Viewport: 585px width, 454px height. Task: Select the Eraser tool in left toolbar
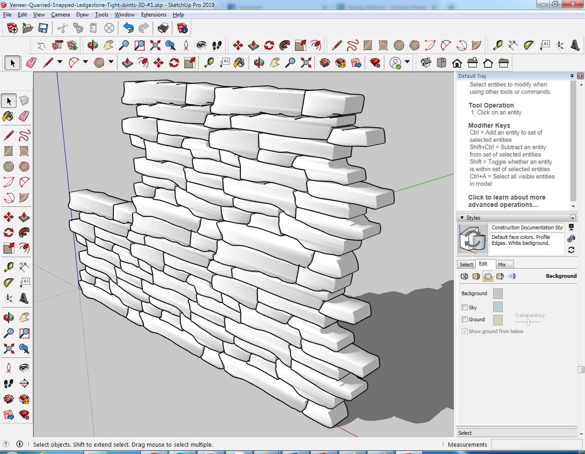[24, 116]
